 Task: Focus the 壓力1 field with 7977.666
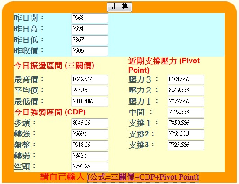[x=186, y=101]
